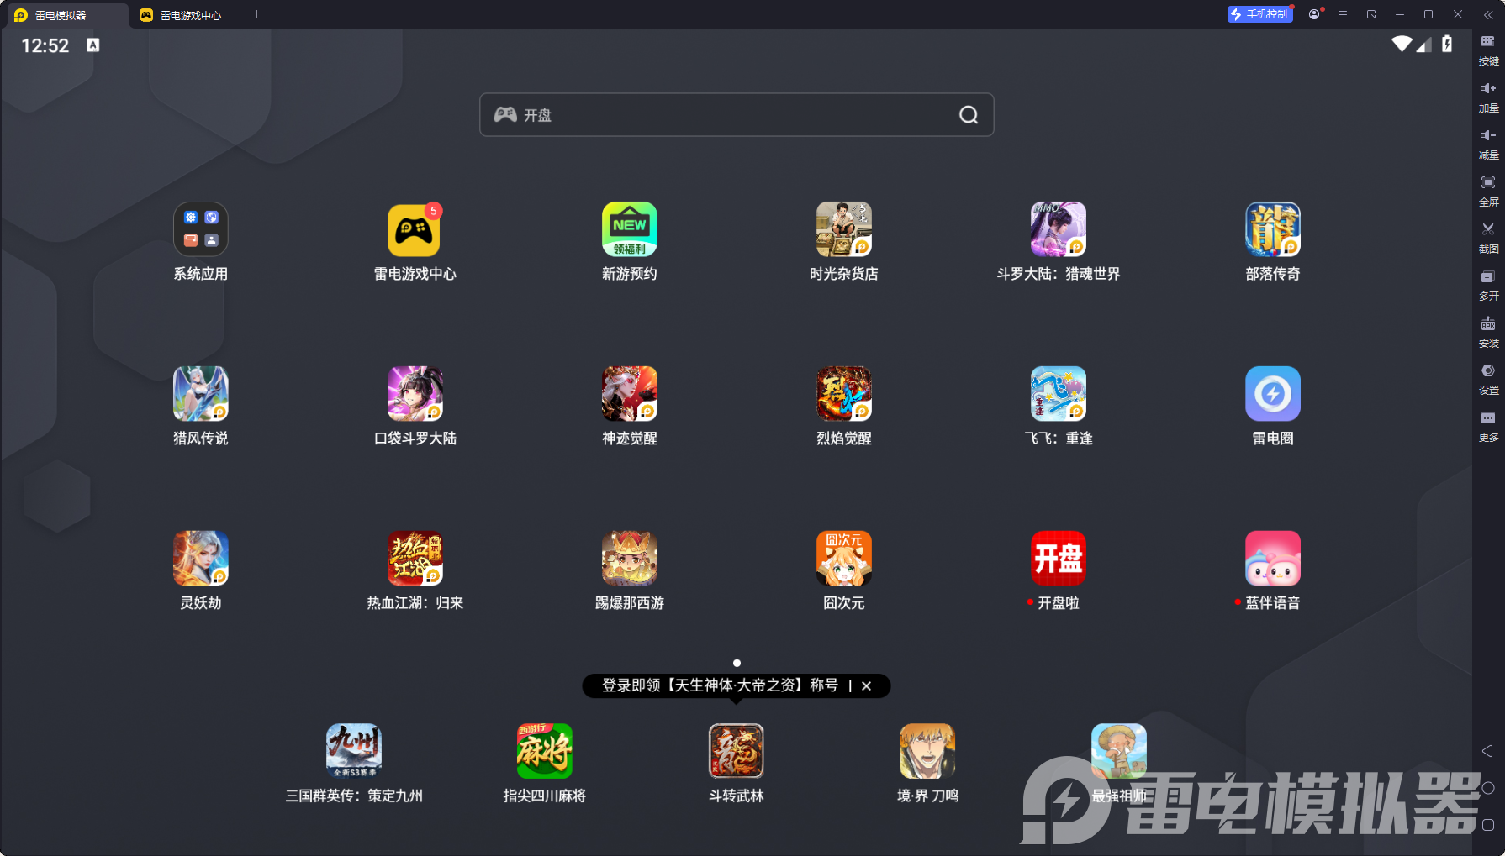The image size is (1505, 856).
Task: Focus the 开盘 search field
Action: (x=737, y=114)
